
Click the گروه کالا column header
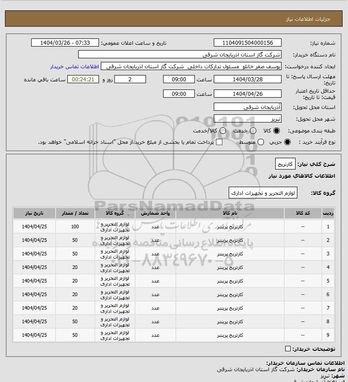coord(115,213)
